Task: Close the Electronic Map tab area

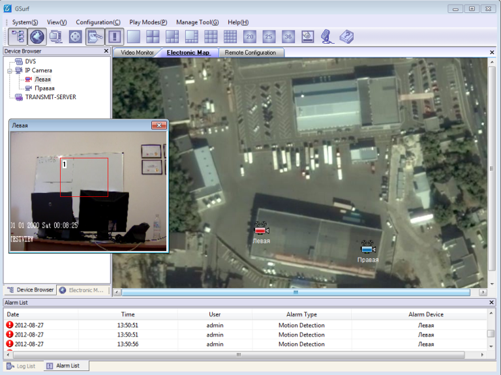Action: coord(492,52)
